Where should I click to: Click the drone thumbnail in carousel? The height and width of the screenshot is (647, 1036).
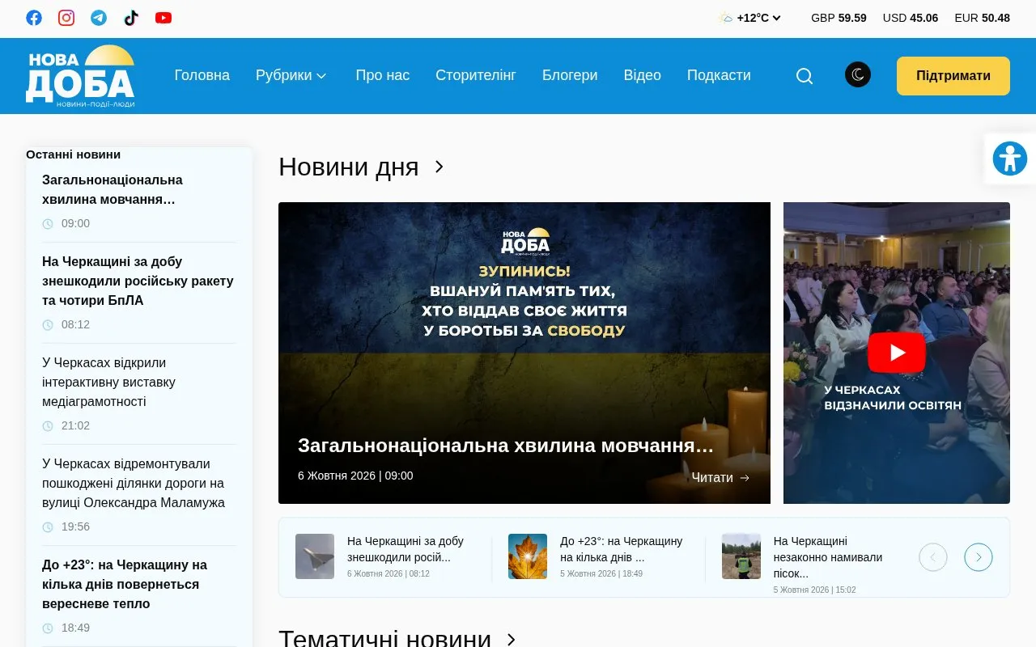(x=315, y=556)
